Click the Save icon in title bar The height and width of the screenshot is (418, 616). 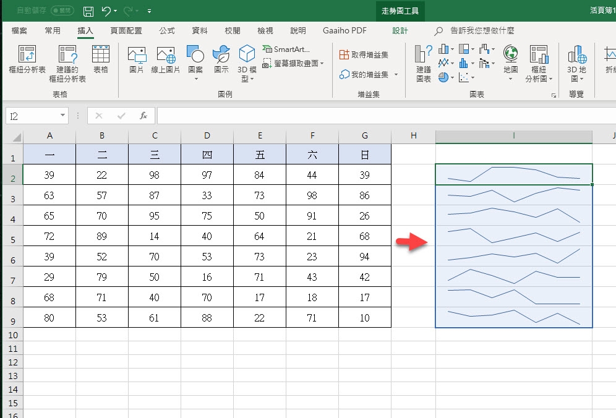coord(88,11)
